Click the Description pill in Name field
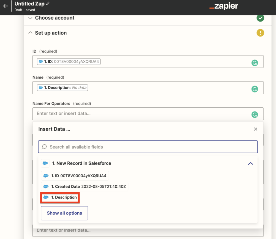Viewport: 276px width, 239px height. click(x=62, y=88)
